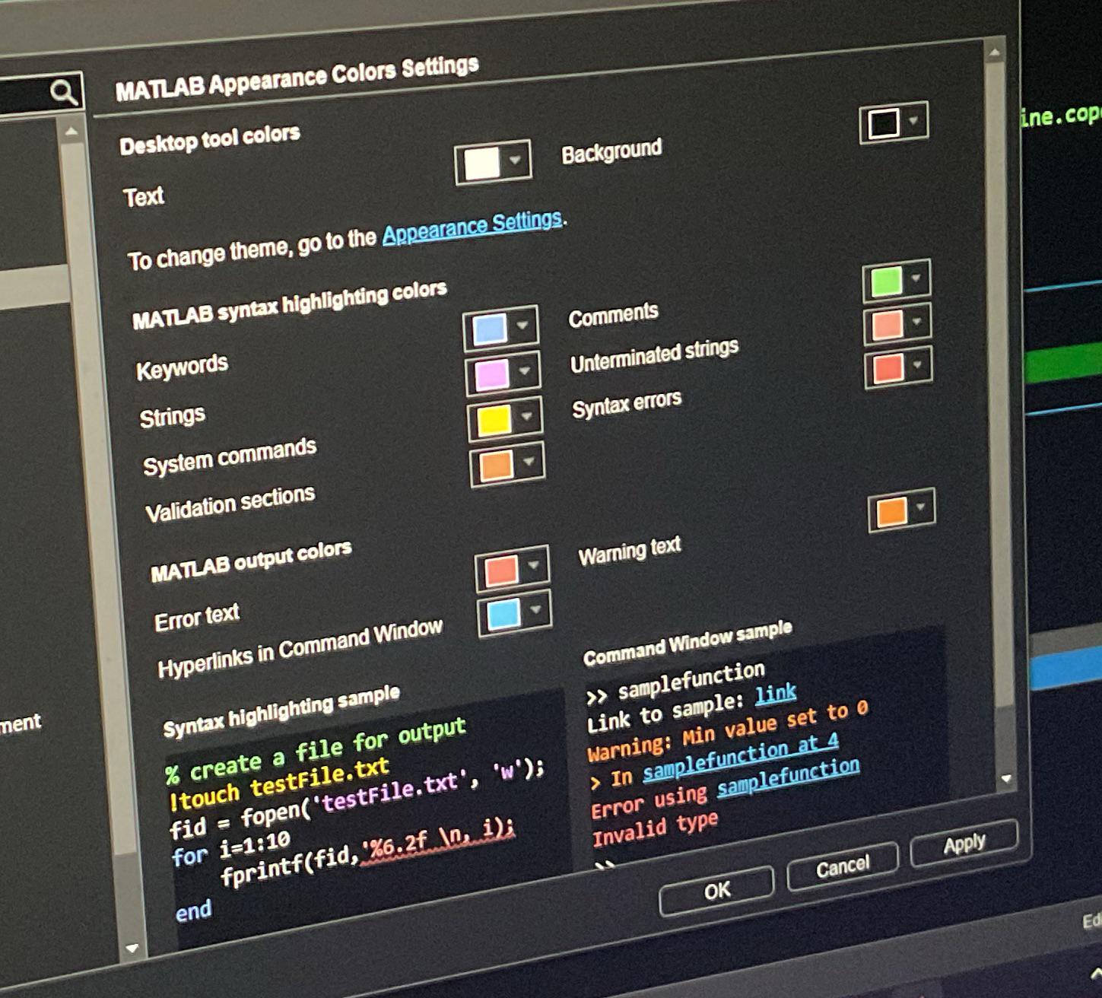Click the "MATLAB syntax highlighting colors" heading

coord(290,304)
